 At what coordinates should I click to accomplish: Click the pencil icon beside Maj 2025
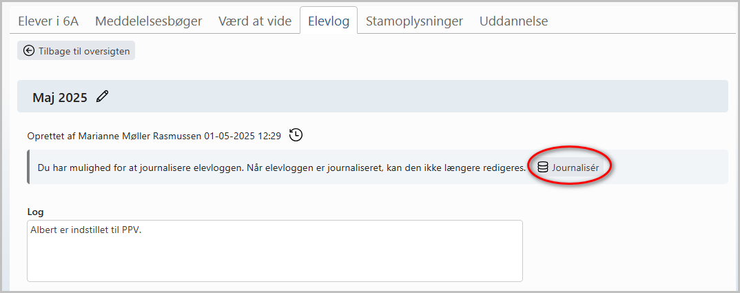[x=102, y=97]
